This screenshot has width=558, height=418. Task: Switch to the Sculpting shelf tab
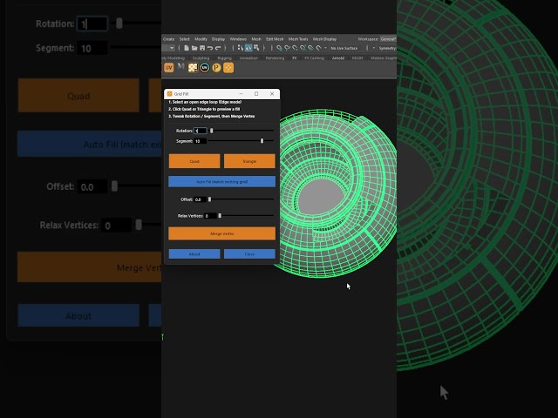pyautogui.click(x=201, y=58)
